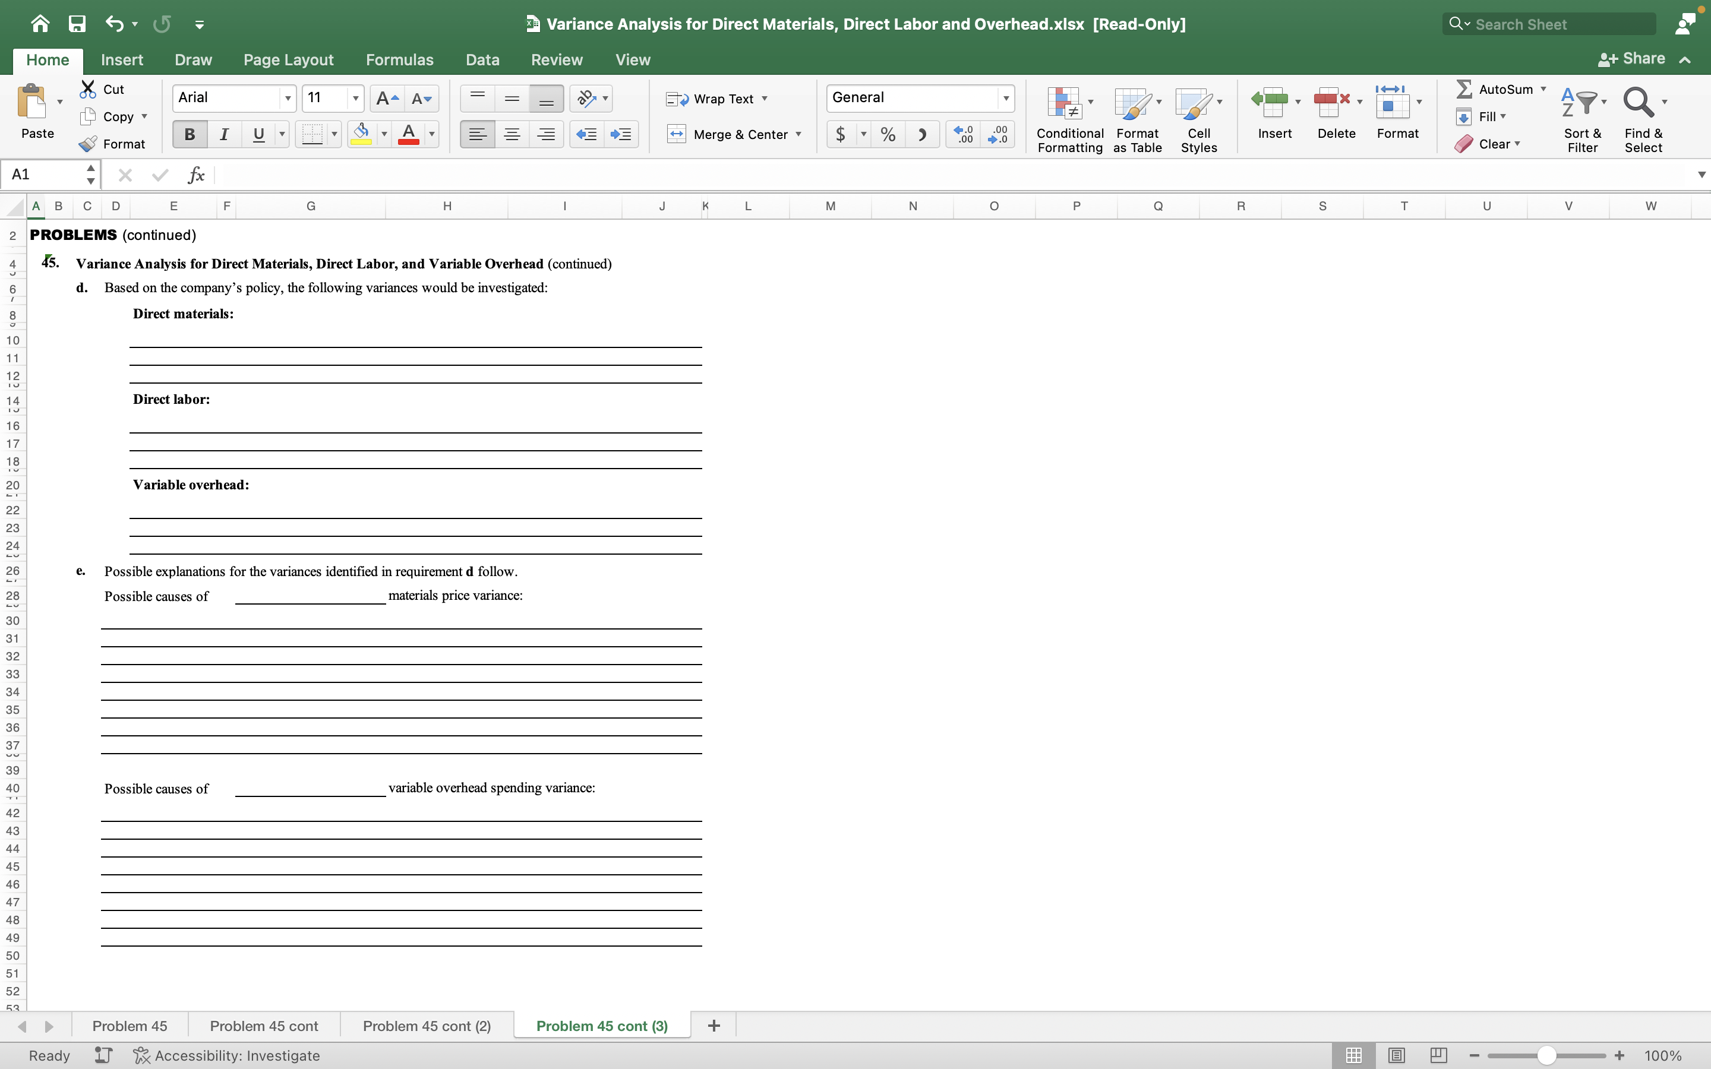Viewport: 1711px width, 1069px height.
Task: Click the Orientation text angle icon
Action: (586, 98)
